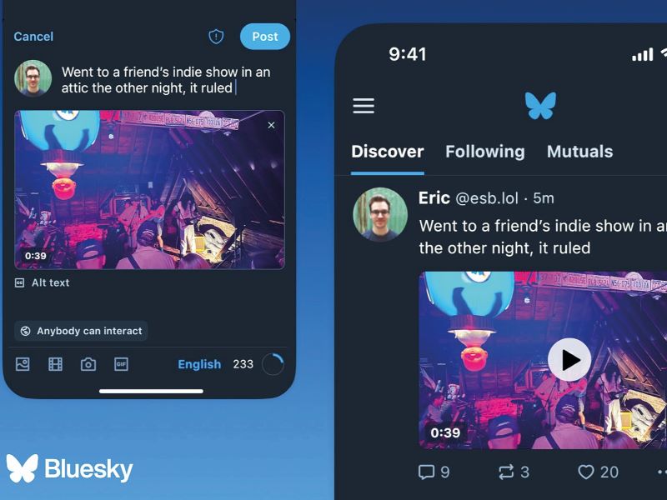Screen dimensions: 667x500
Task: Attach a video using the film icon
Action: click(55, 364)
